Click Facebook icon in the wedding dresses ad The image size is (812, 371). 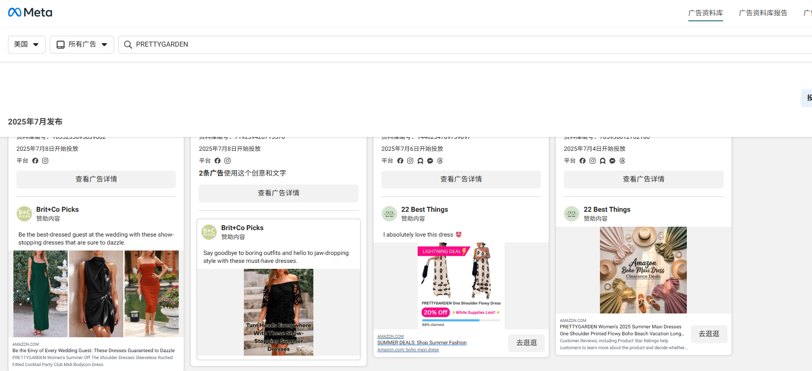[35, 161]
